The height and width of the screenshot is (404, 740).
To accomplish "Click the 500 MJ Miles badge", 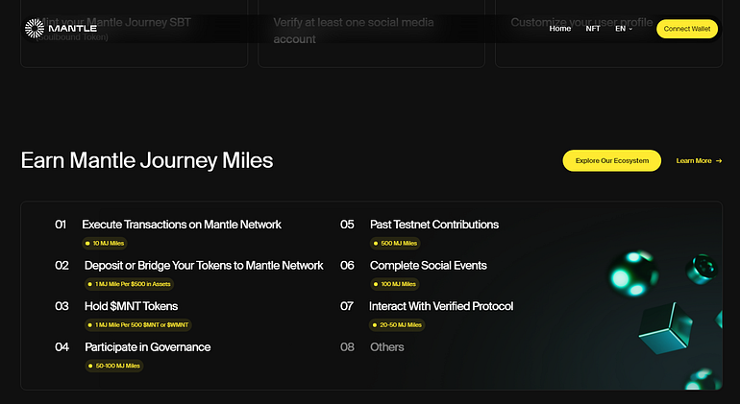I will coord(395,243).
